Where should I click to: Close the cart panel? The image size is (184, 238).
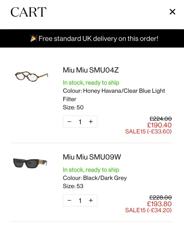coord(172,12)
